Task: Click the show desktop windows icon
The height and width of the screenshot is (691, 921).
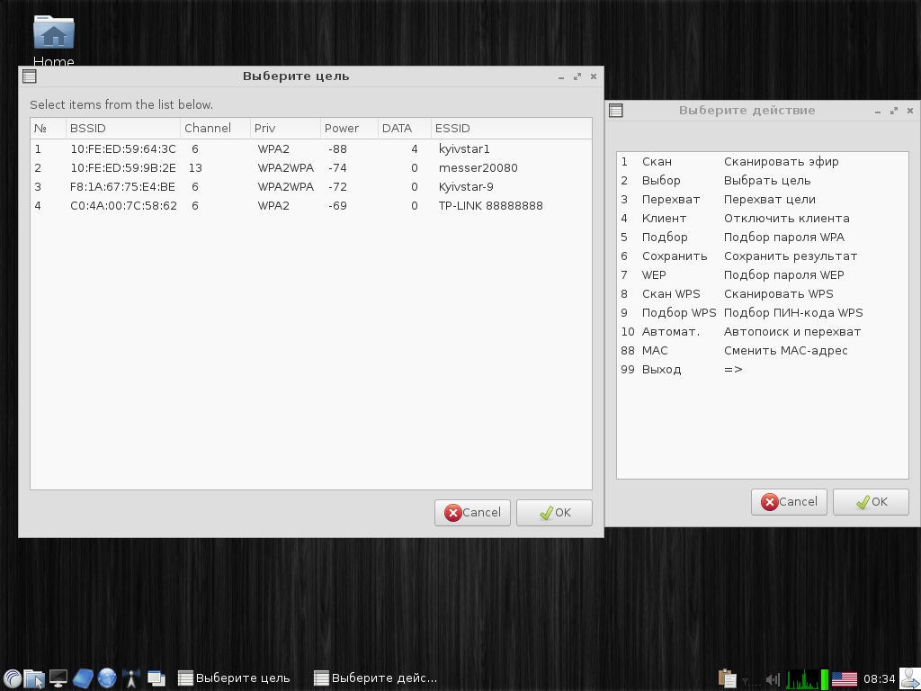Action: (x=156, y=678)
